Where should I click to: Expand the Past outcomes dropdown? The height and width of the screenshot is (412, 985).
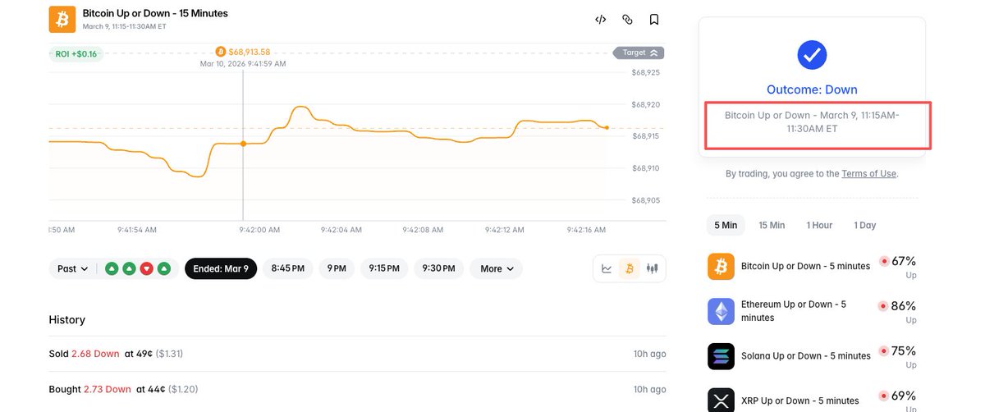[x=73, y=268]
